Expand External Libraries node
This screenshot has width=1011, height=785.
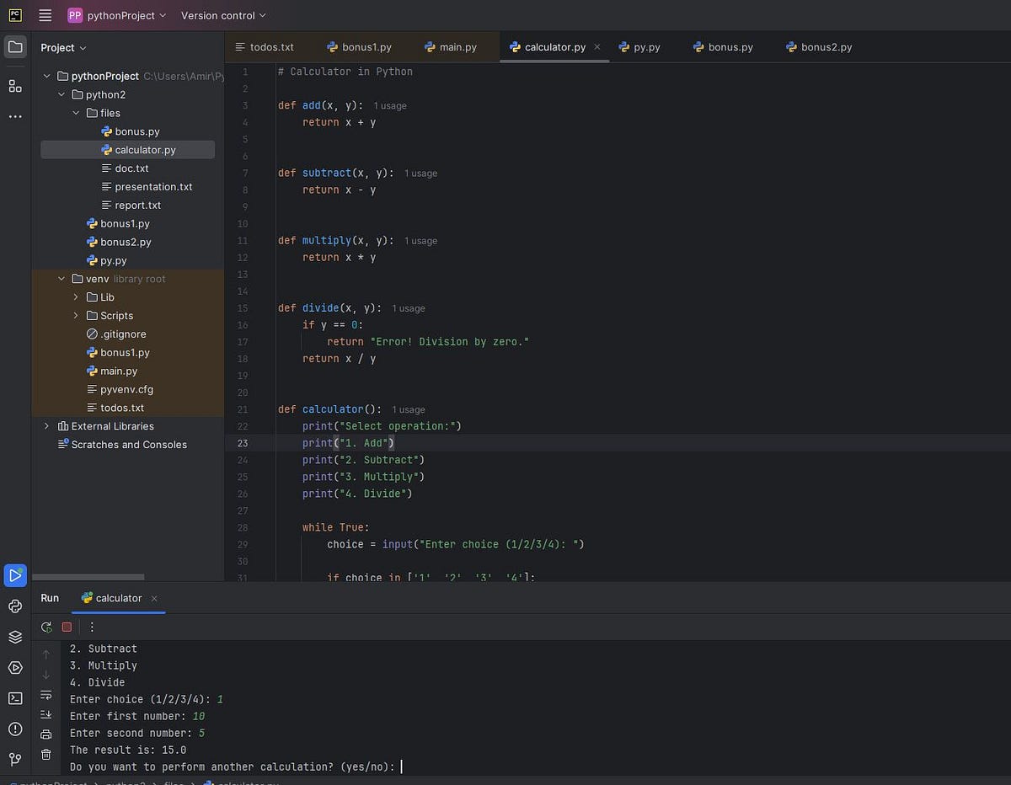coord(47,426)
